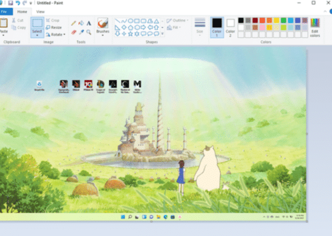Image resolution: width=332 pixels, height=236 pixels.
Task: Select the Oval shape
Action: point(131,21)
